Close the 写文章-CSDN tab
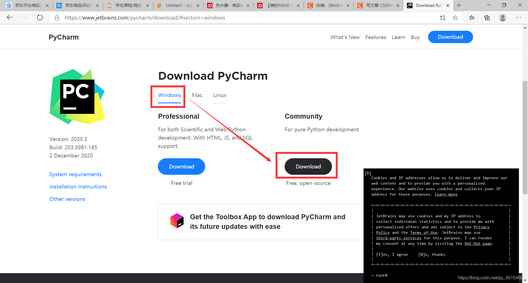The image size is (528, 283). pos(398,5)
